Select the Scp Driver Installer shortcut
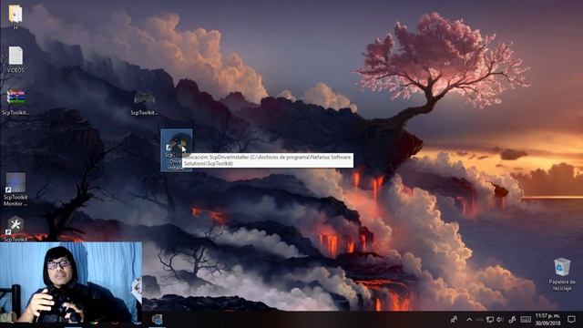 (x=176, y=150)
